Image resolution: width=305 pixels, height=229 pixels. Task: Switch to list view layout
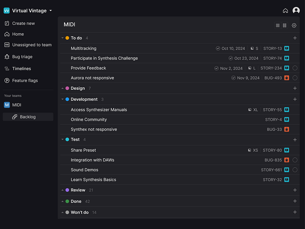point(278,25)
